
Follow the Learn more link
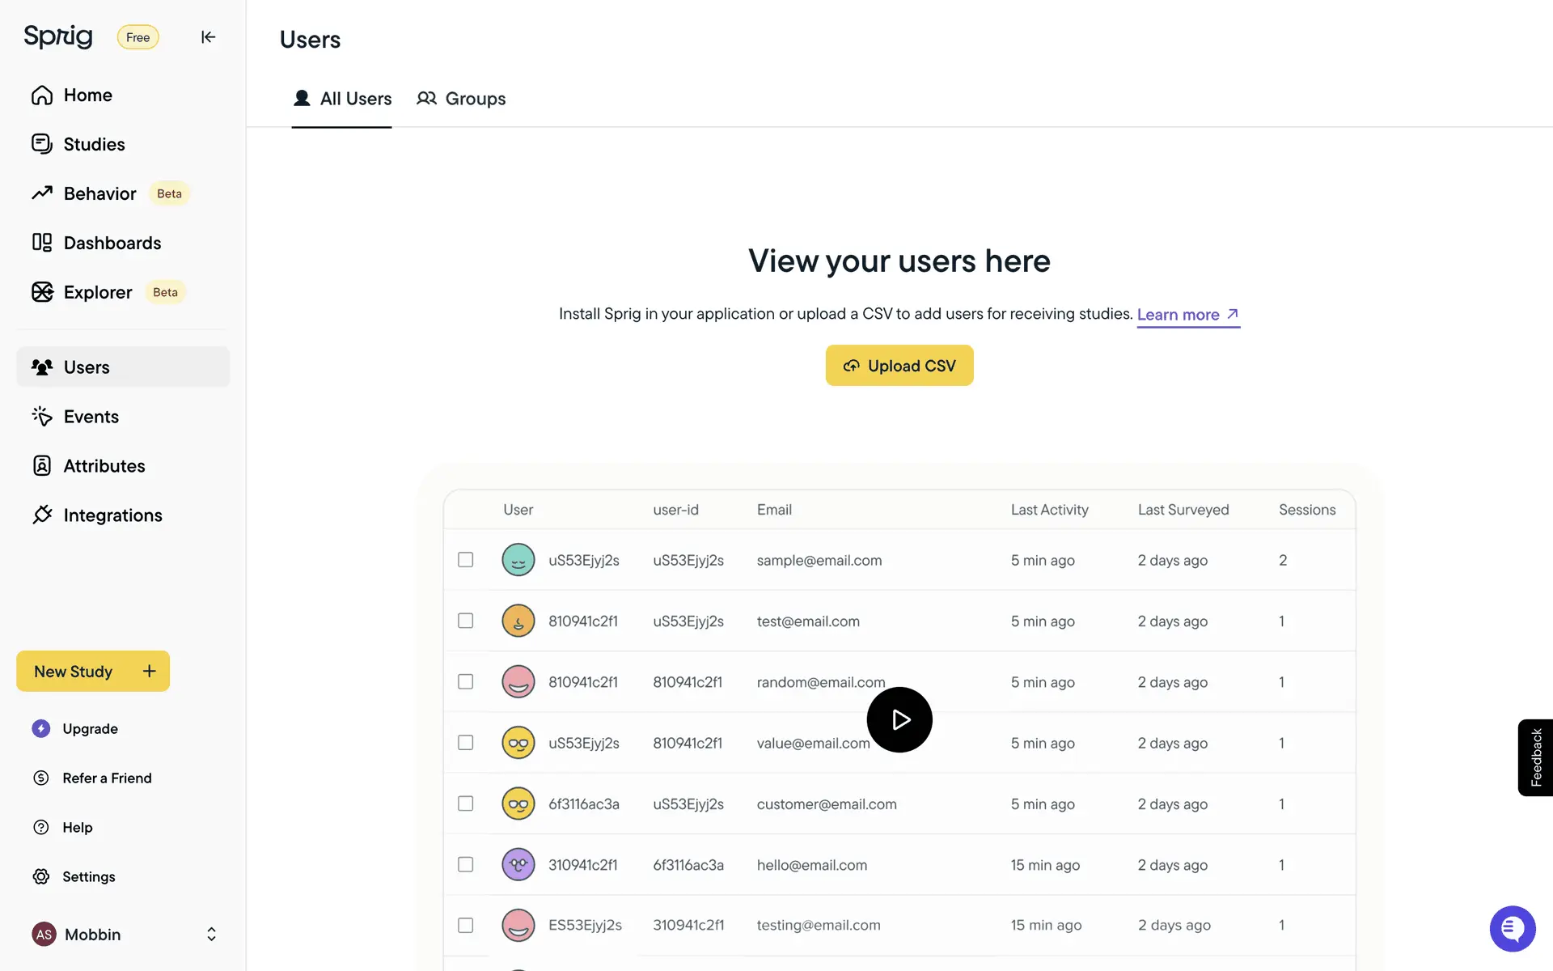pyautogui.click(x=1187, y=315)
